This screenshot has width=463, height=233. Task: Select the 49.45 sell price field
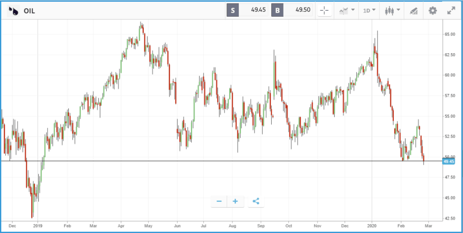(x=254, y=10)
